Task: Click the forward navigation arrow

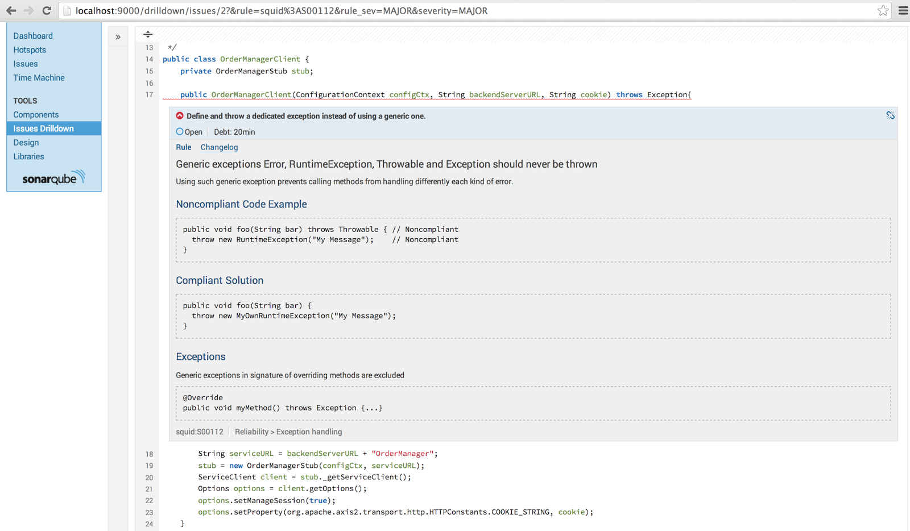Action: pos(28,10)
